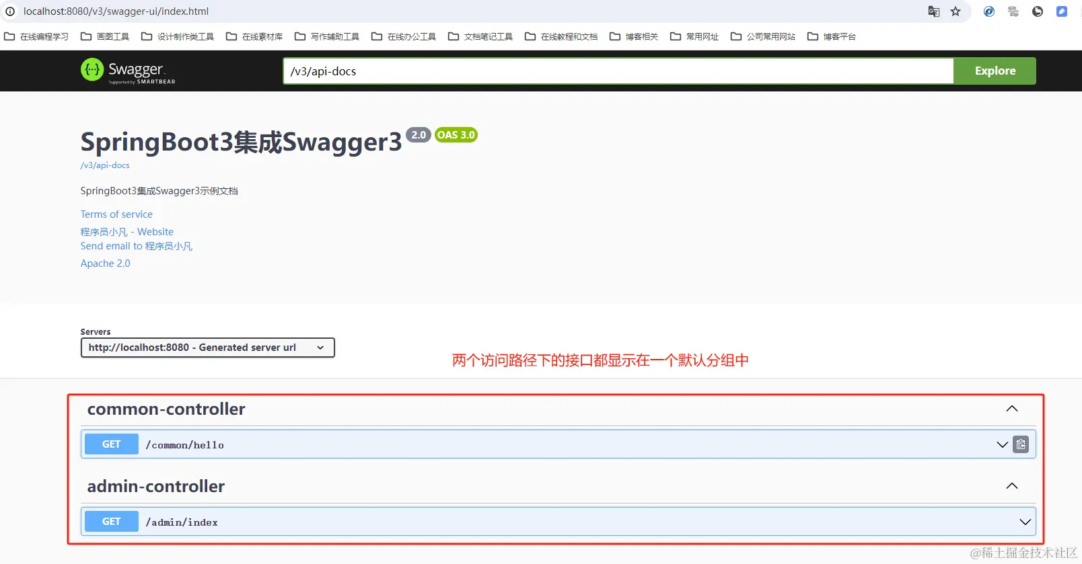Open the 设计制作类工具 bookmark folder
The image size is (1082, 564).
click(178, 36)
